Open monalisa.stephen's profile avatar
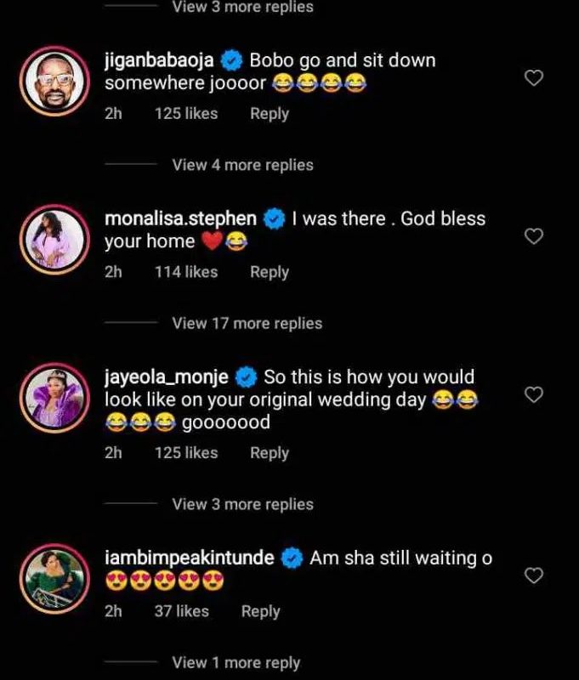Image resolution: width=579 pixels, height=680 pixels. (54, 237)
